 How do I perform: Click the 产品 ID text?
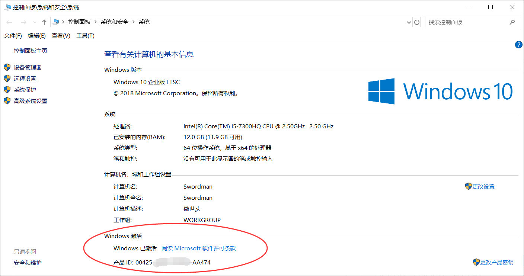[162, 262]
